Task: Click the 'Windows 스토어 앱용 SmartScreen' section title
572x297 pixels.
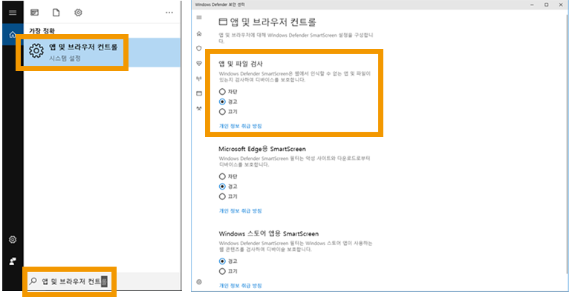Action: point(269,234)
